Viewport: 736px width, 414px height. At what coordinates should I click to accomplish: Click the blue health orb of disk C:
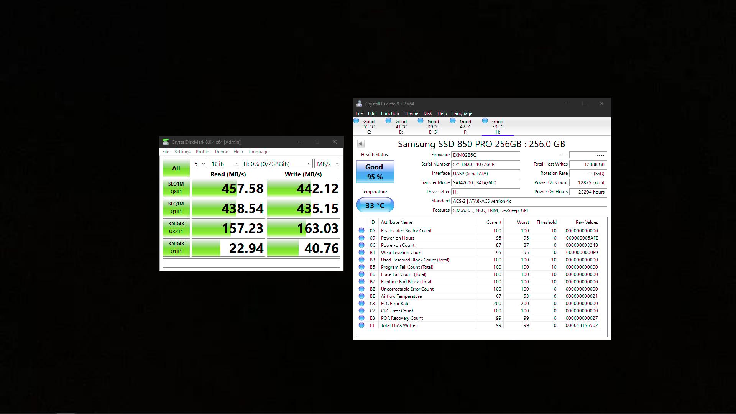pyautogui.click(x=356, y=121)
